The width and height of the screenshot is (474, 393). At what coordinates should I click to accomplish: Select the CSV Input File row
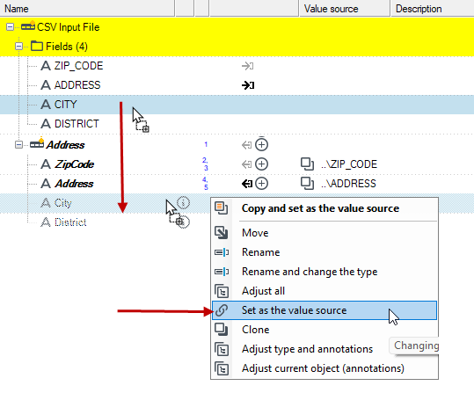pos(237,27)
